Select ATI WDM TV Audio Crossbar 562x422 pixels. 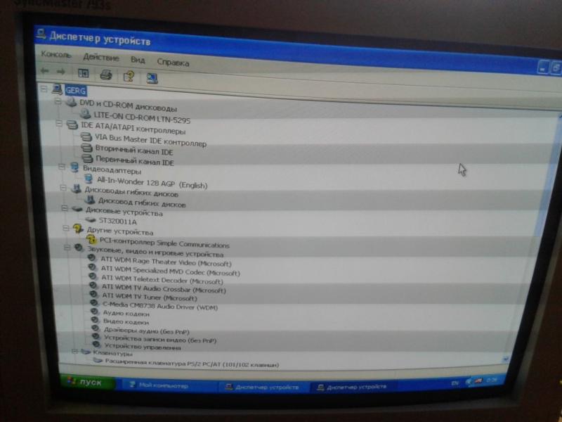[x=164, y=288]
